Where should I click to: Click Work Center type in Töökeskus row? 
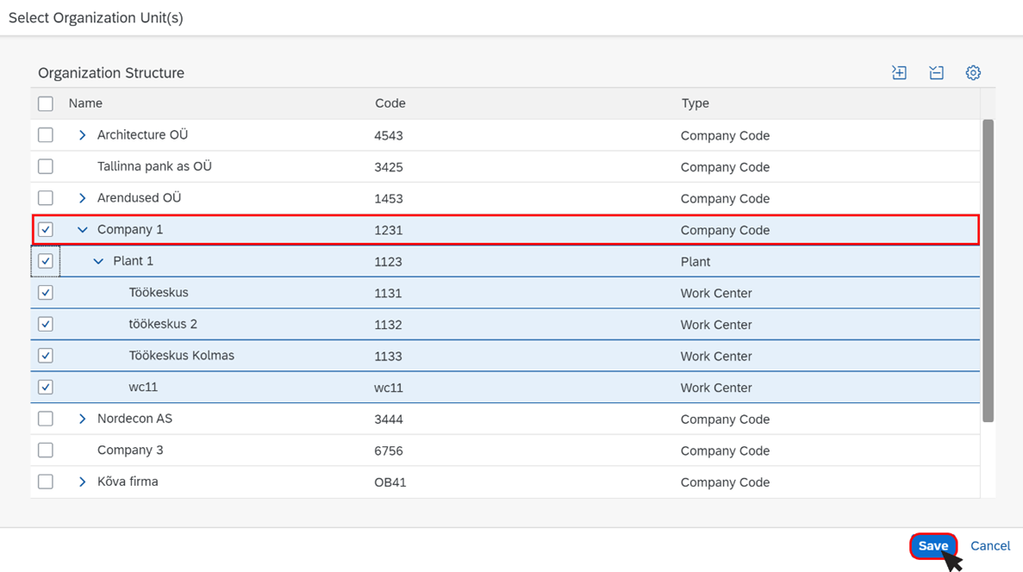tap(716, 293)
